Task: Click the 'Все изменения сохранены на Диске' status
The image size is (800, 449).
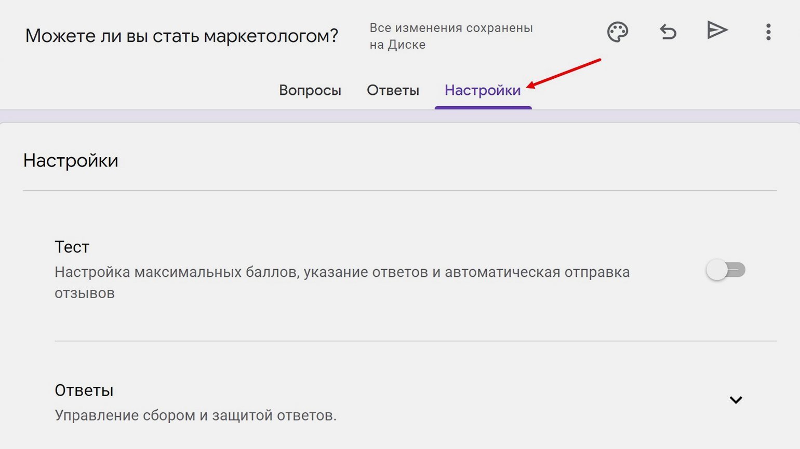Action: click(451, 36)
